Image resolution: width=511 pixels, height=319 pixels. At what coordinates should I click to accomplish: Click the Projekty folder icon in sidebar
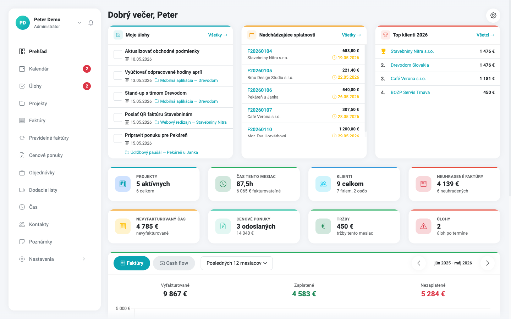pyautogui.click(x=22, y=103)
